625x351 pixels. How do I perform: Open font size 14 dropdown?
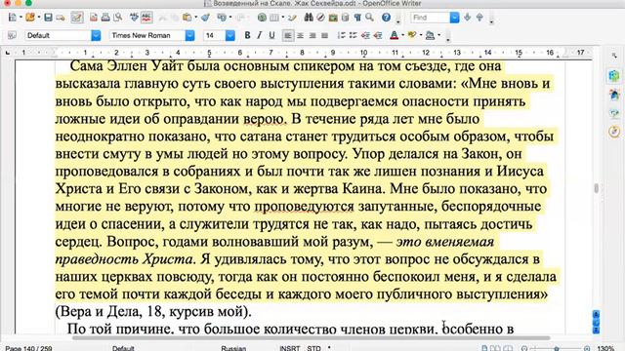pos(230,35)
